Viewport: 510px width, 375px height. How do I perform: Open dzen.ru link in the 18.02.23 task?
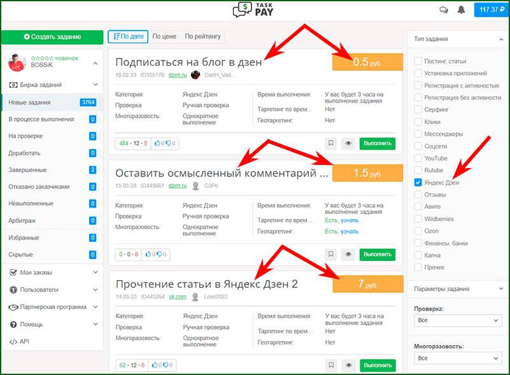pyautogui.click(x=178, y=75)
